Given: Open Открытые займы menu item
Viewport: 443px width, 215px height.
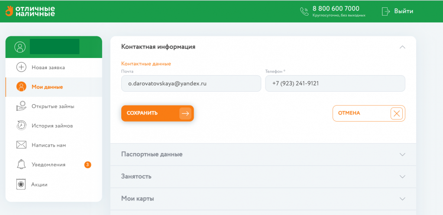Looking at the screenshot, I should tap(54, 107).
